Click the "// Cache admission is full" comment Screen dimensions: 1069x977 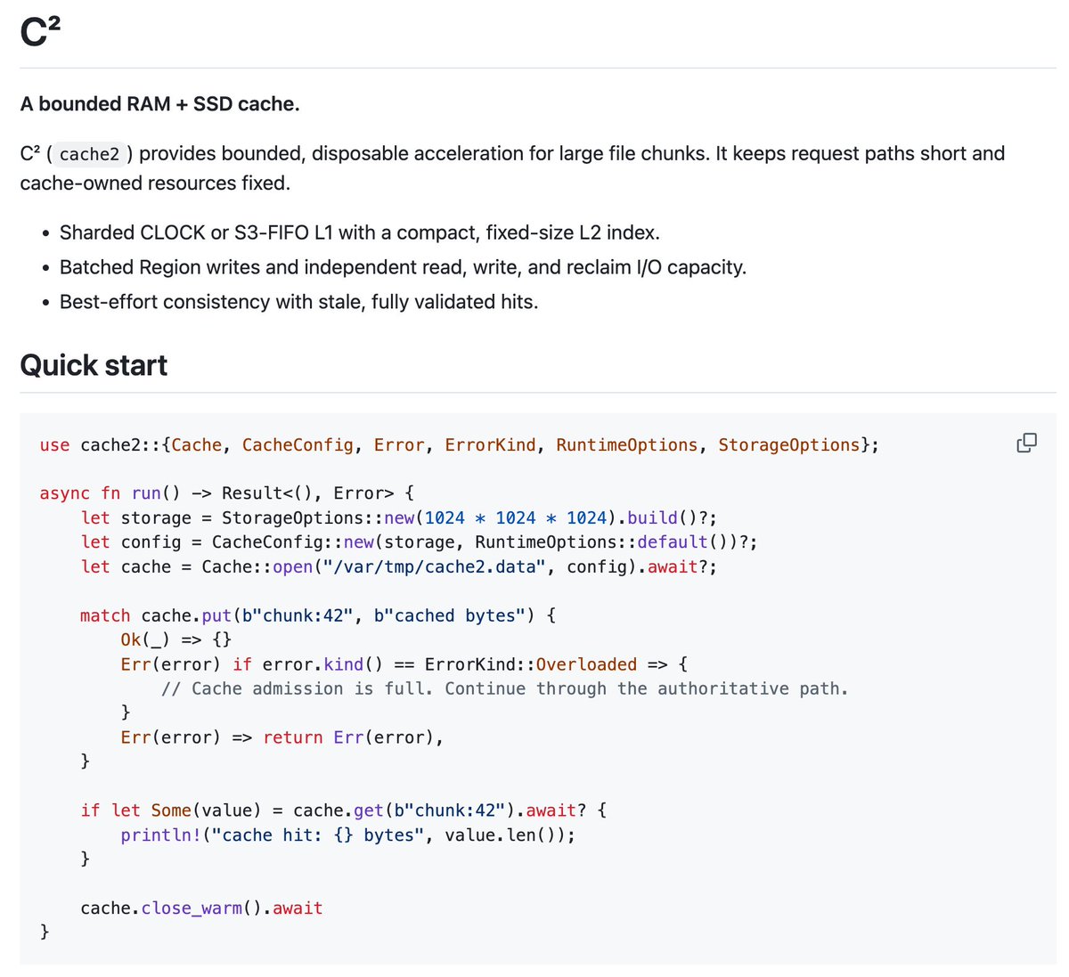click(505, 688)
